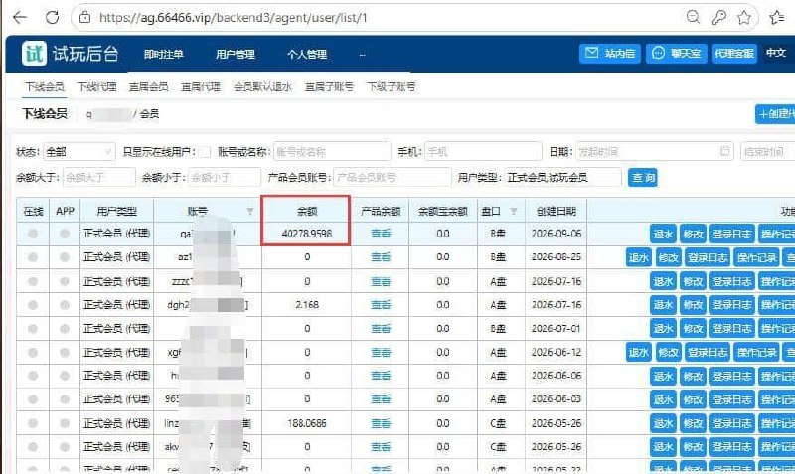Image resolution: width=795 pixels, height=474 pixels.
Task: Open 登录日志 in the 2026-06-03 row
Action: coord(731,399)
